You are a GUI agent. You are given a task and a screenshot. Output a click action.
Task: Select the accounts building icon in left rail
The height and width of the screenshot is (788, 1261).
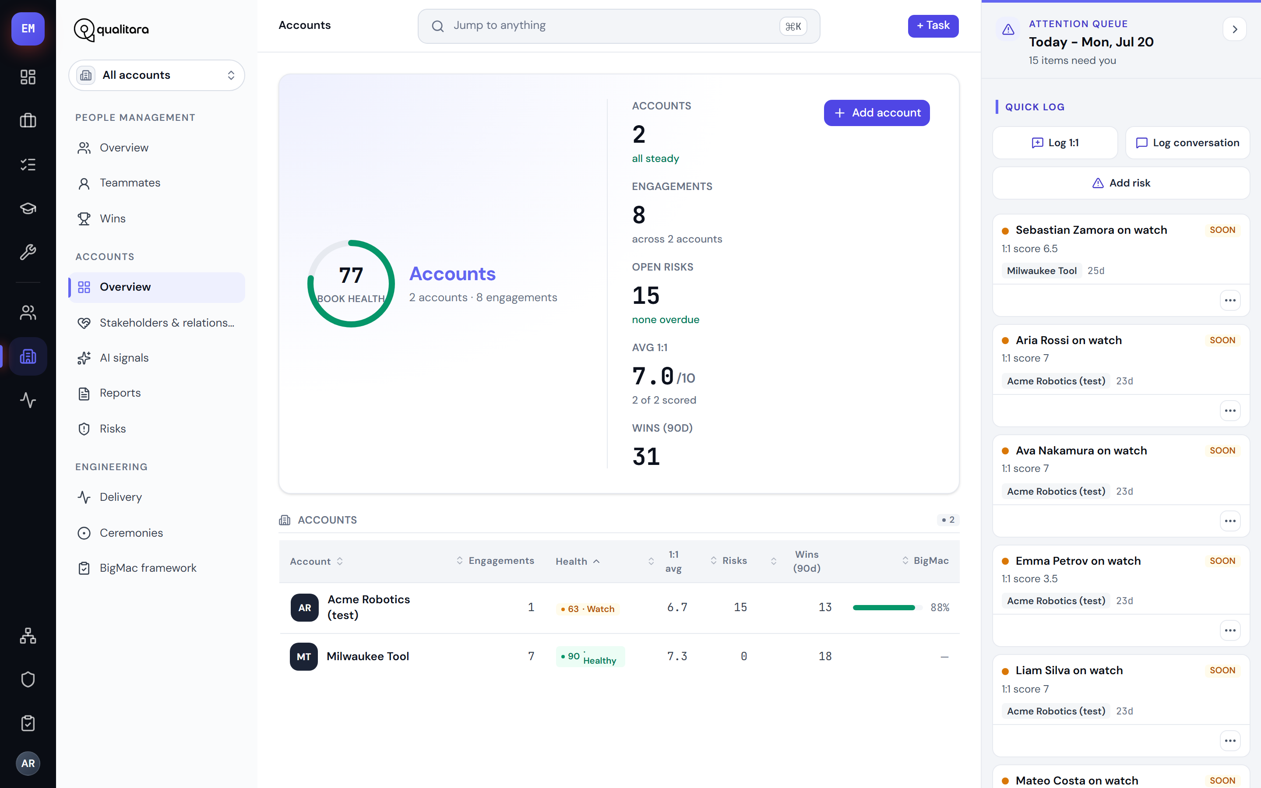28,356
